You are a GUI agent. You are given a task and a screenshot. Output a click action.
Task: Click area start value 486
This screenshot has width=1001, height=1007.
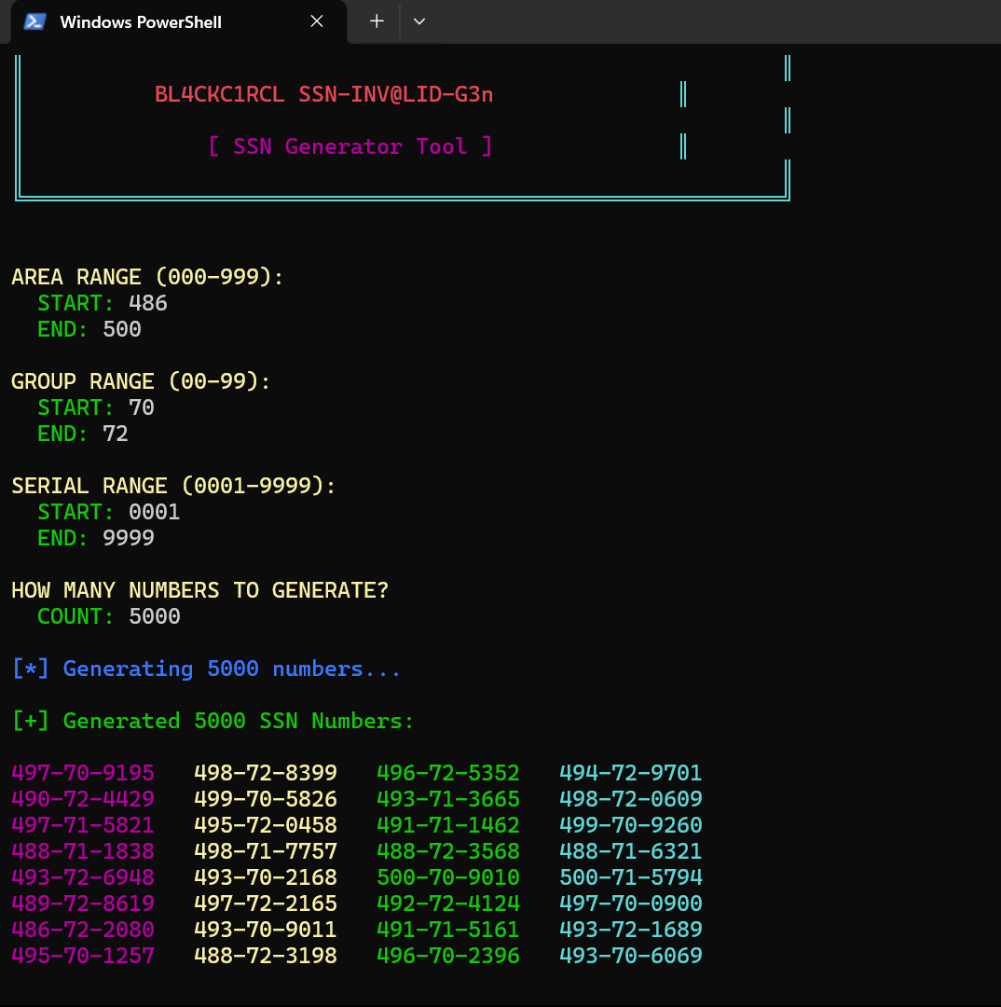pos(148,303)
